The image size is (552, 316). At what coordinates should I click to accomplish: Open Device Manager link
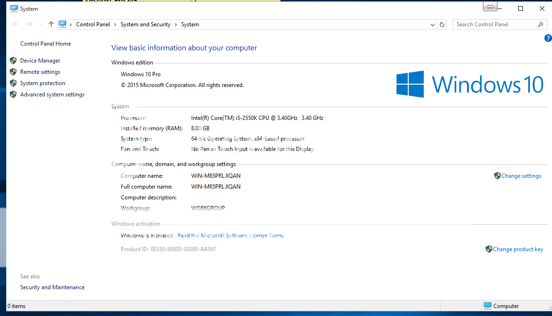click(40, 61)
